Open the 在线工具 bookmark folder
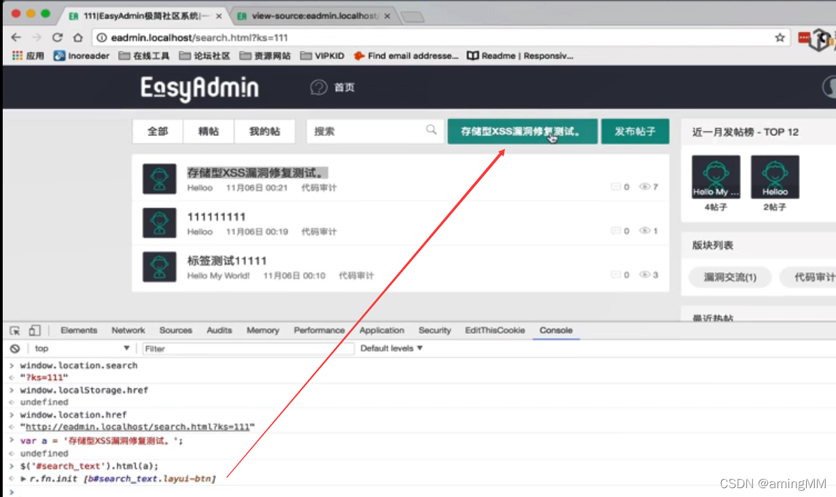This screenshot has width=836, height=497. pyautogui.click(x=143, y=56)
